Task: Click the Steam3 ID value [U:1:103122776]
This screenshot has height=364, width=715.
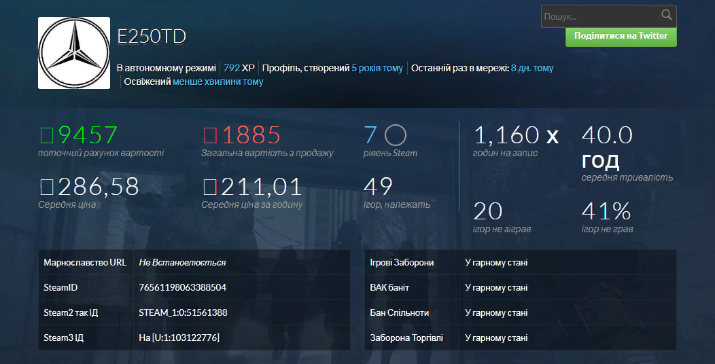Action: tap(184, 338)
